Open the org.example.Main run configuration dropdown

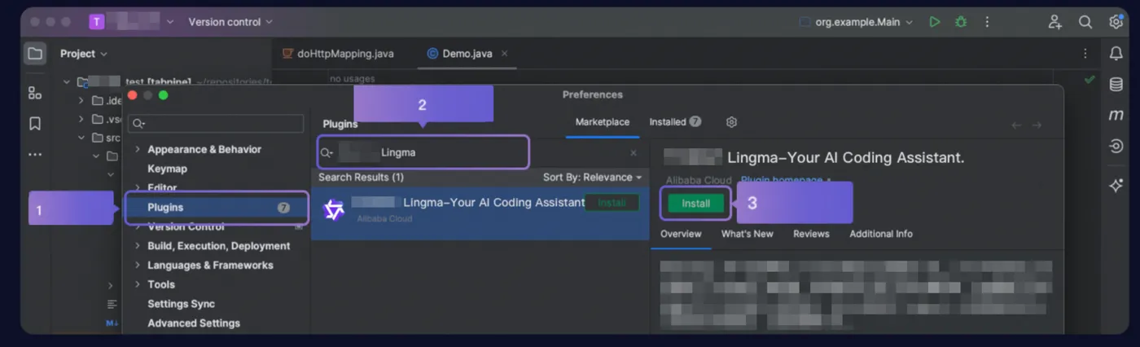[x=857, y=22]
